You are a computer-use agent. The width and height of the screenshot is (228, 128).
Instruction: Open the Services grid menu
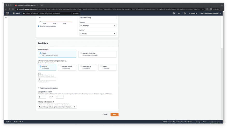click(x=16, y=13)
